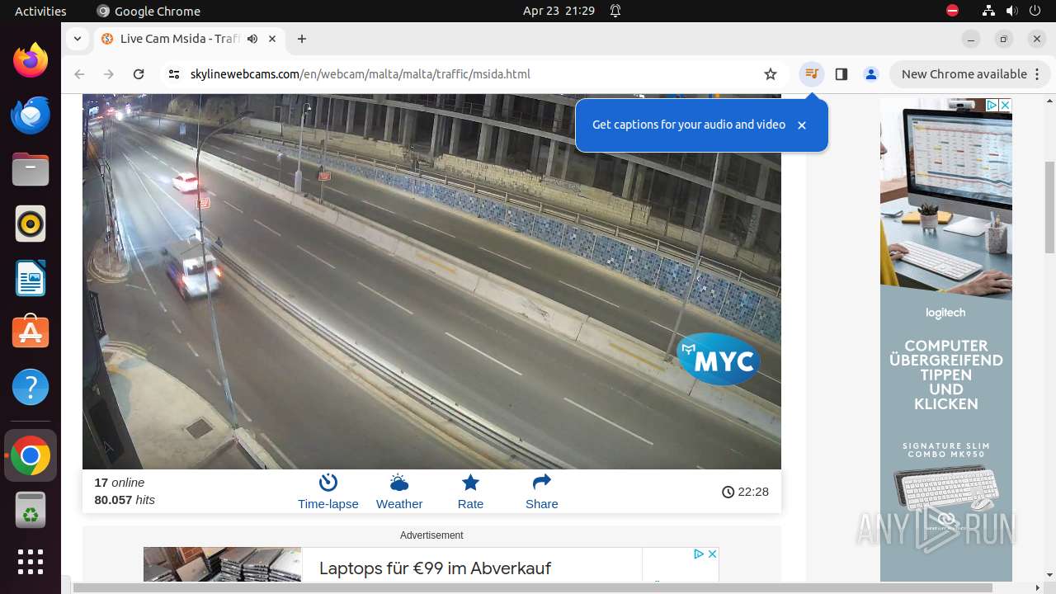Screen dimensions: 1056x594
Task: Click the Get captions popup message
Action: 689,125
